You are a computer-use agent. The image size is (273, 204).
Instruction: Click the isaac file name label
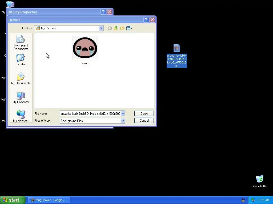(85, 63)
